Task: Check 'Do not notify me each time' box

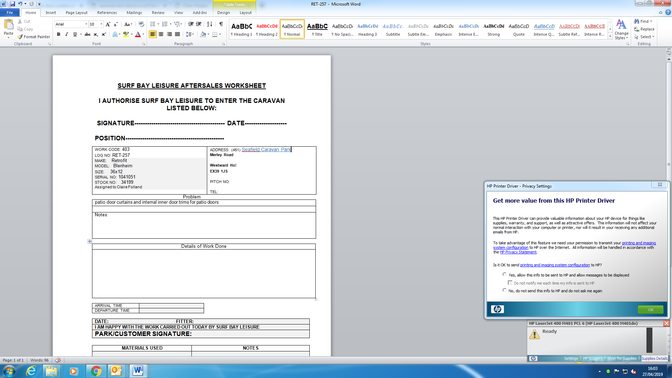Action: (x=510, y=283)
